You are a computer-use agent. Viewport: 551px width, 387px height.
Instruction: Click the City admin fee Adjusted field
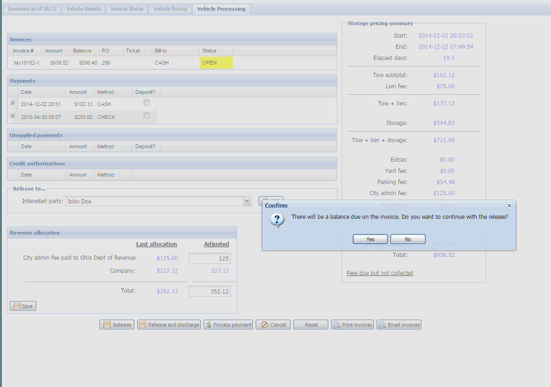point(209,259)
